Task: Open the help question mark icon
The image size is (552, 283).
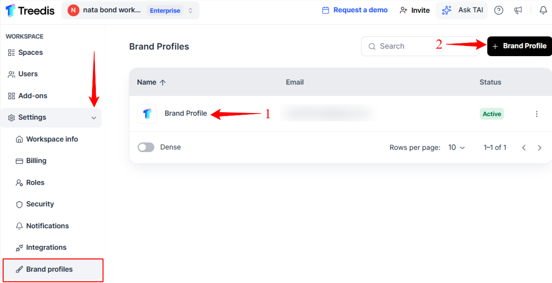Action: [499, 10]
